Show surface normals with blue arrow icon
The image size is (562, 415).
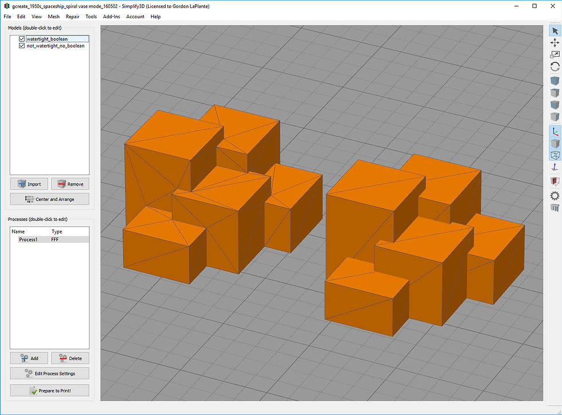(x=555, y=167)
